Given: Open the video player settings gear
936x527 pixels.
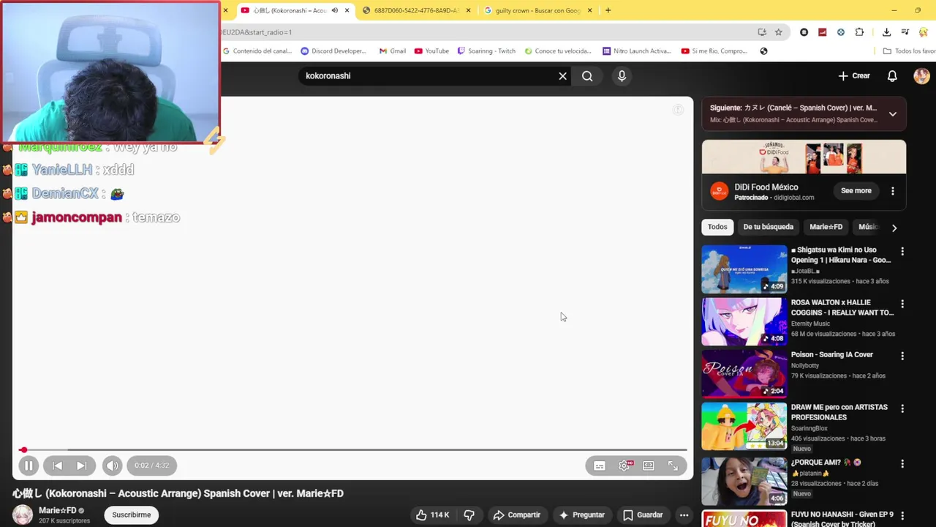Looking at the screenshot, I should (624, 466).
